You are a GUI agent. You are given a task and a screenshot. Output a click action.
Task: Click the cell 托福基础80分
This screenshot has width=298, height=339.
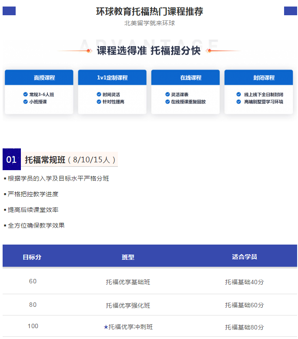tap(244, 327)
